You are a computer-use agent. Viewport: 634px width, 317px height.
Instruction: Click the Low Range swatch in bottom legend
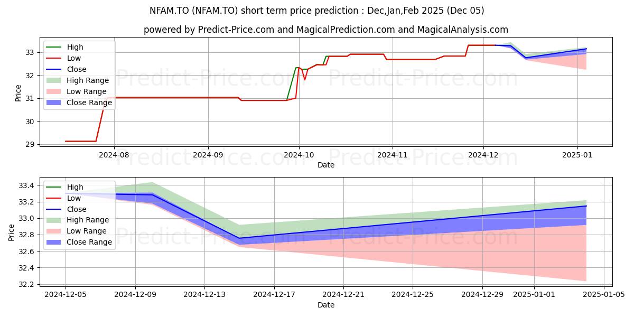tap(55, 231)
